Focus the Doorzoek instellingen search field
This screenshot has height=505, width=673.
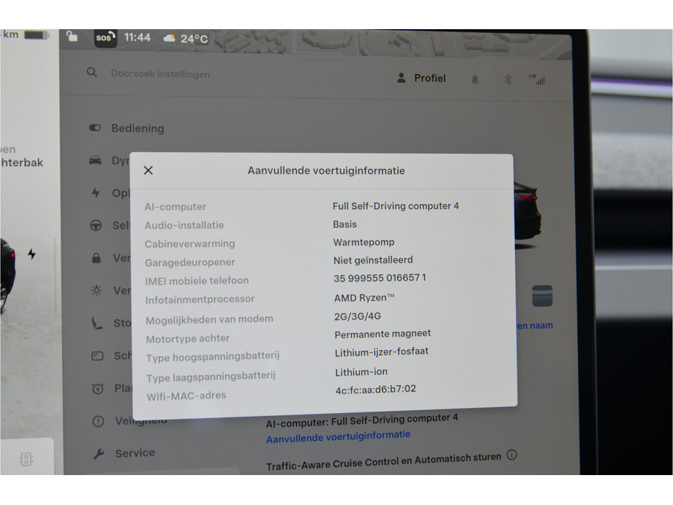[x=161, y=74]
